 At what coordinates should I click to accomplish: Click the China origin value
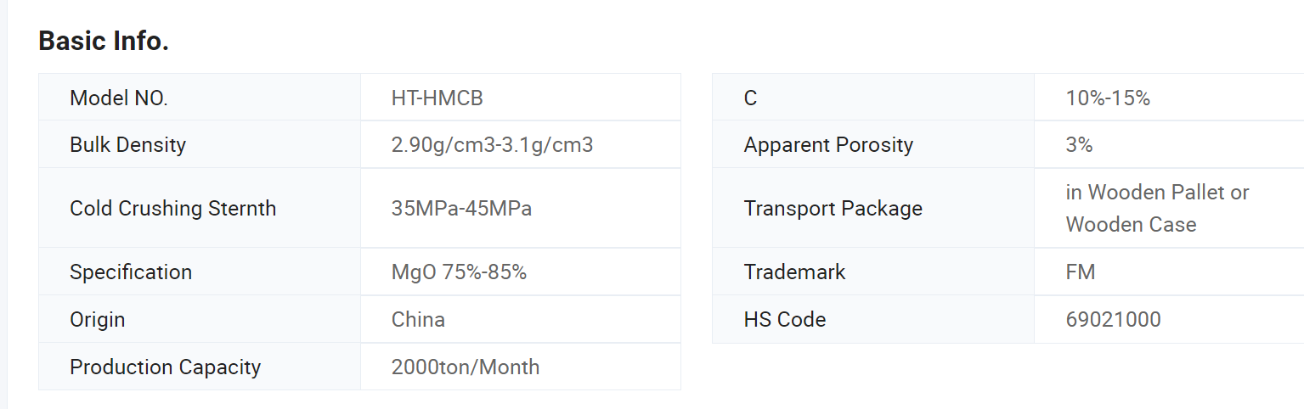(418, 319)
